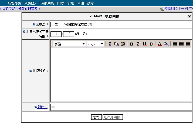Click the Paste clipboard icon
This screenshot has height=123, width=193.
click(123, 44)
